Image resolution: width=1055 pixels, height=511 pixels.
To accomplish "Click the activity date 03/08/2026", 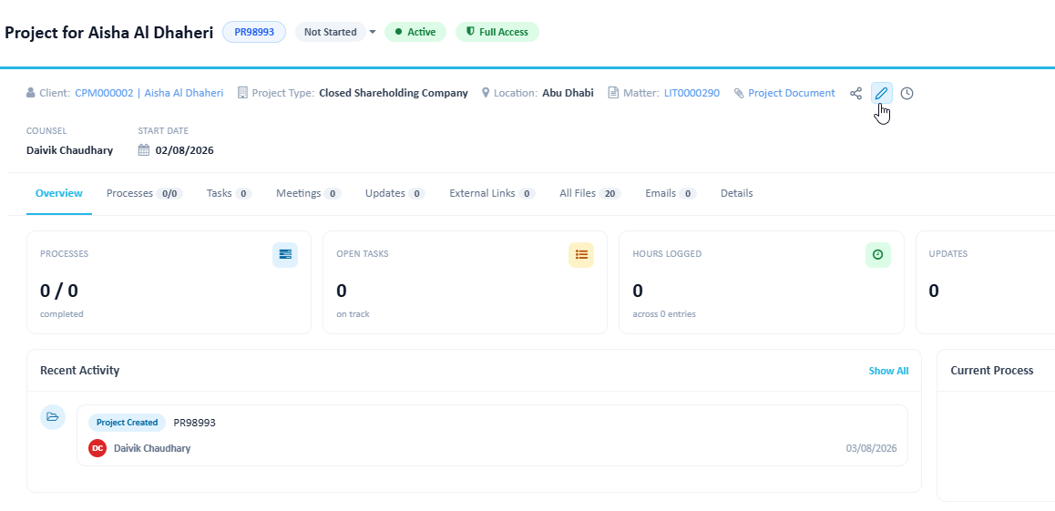I will [871, 448].
